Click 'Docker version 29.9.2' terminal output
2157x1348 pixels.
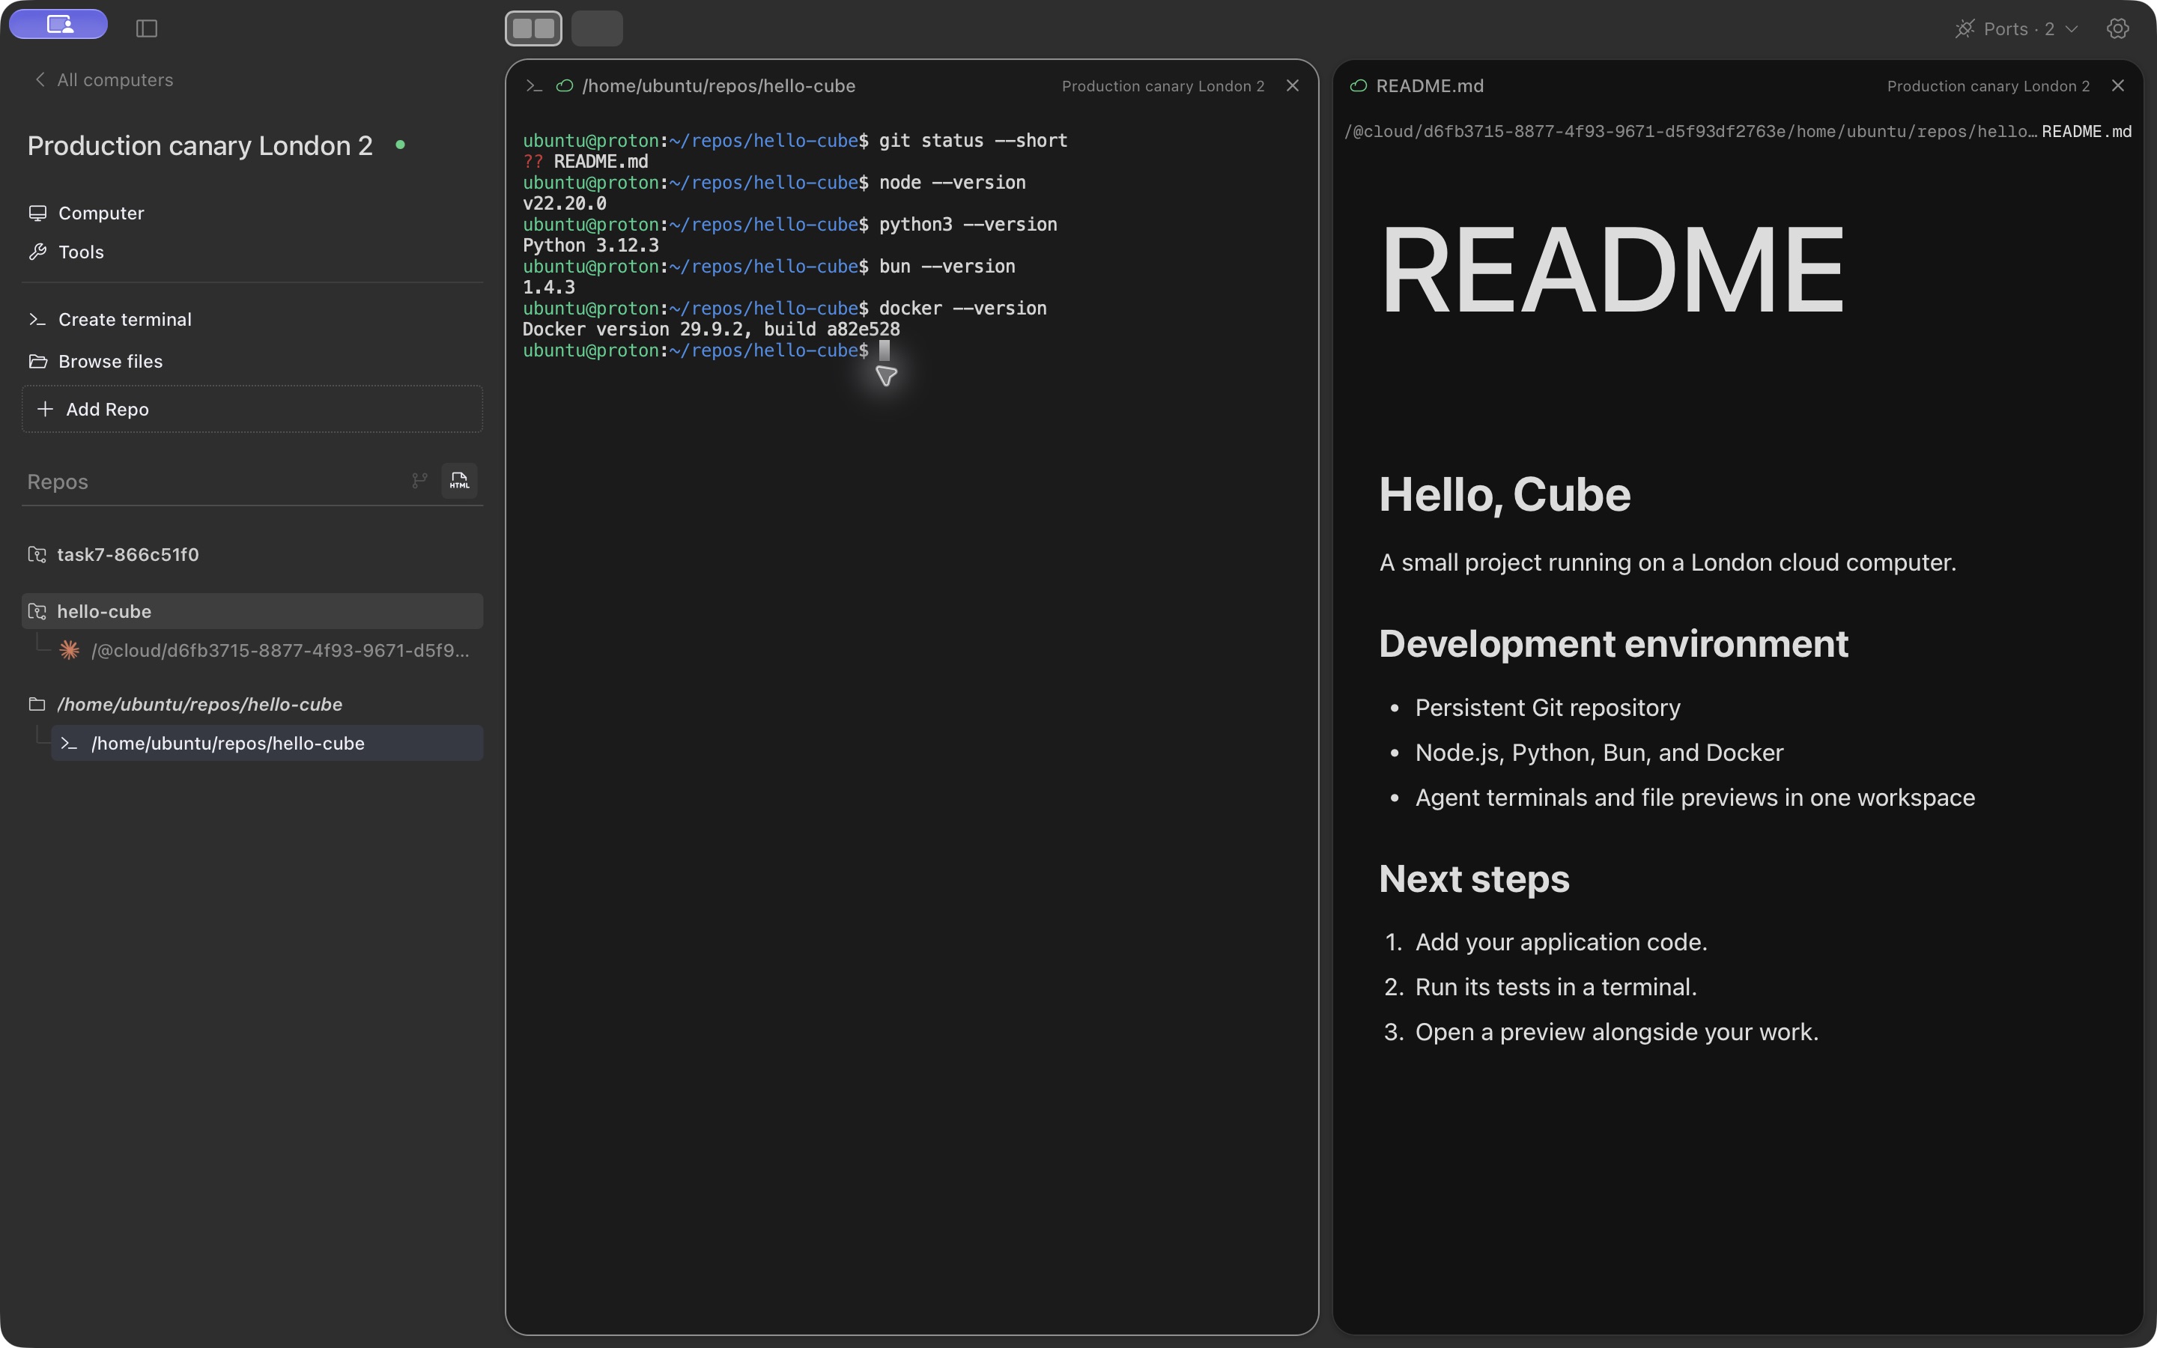(x=712, y=329)
